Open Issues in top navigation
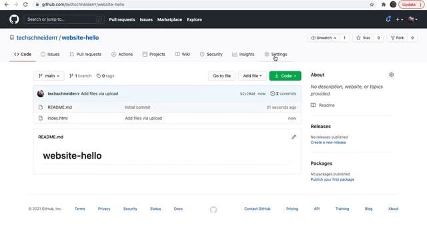Screen dimensions: 427x240 [x=146, y=19]
